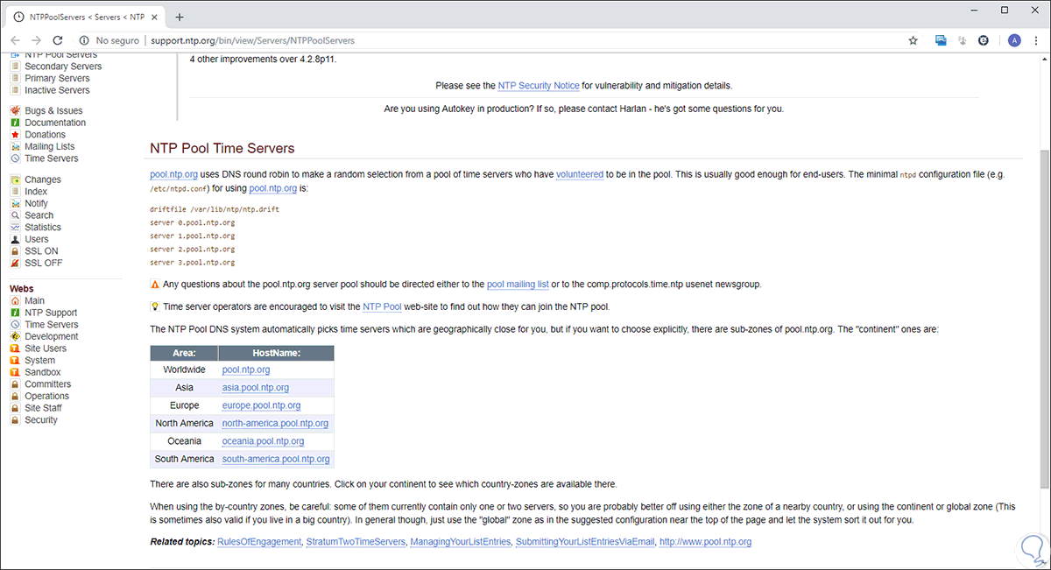
Task: Click the 'No seguro' site info icon
Action: [x=84, y=40]
